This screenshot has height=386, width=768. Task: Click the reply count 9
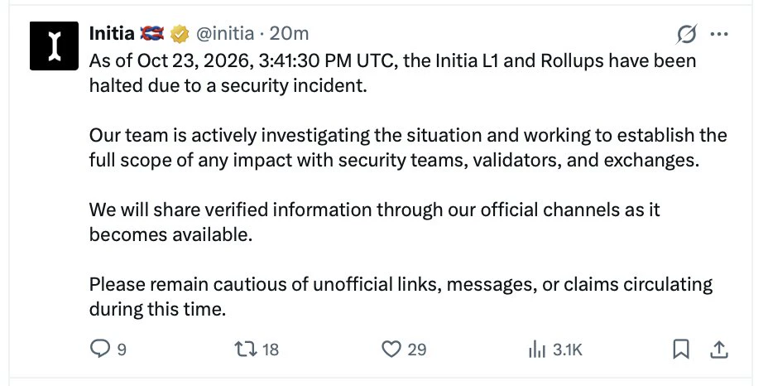tap(122, 350)
